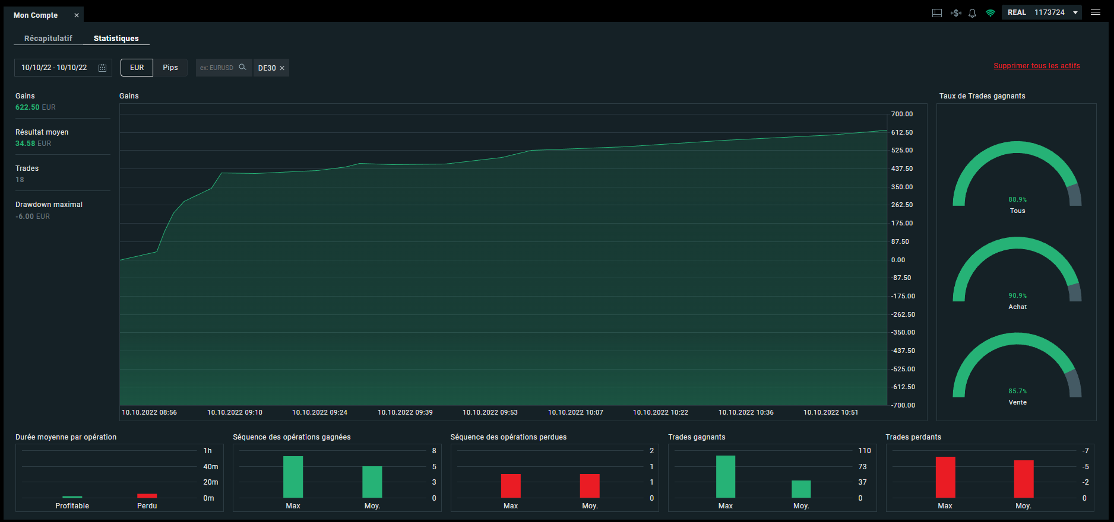Open the notifications bell
Image resolution: width=1114 pixels, height=522 pixels.
(972, 13)
